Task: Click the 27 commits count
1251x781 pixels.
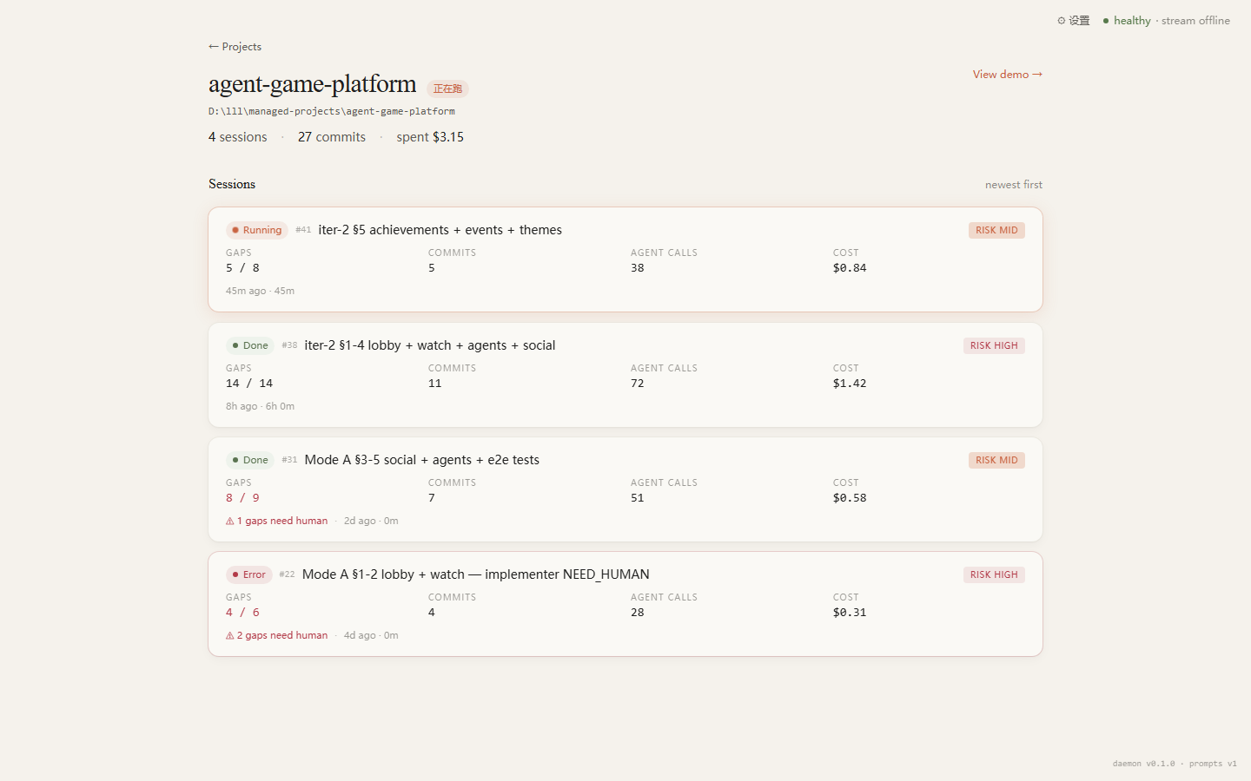Action: 332,137
